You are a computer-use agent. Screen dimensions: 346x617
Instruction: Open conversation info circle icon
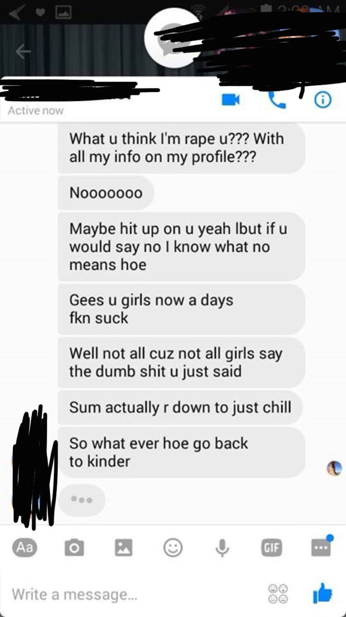pos(323,99)
